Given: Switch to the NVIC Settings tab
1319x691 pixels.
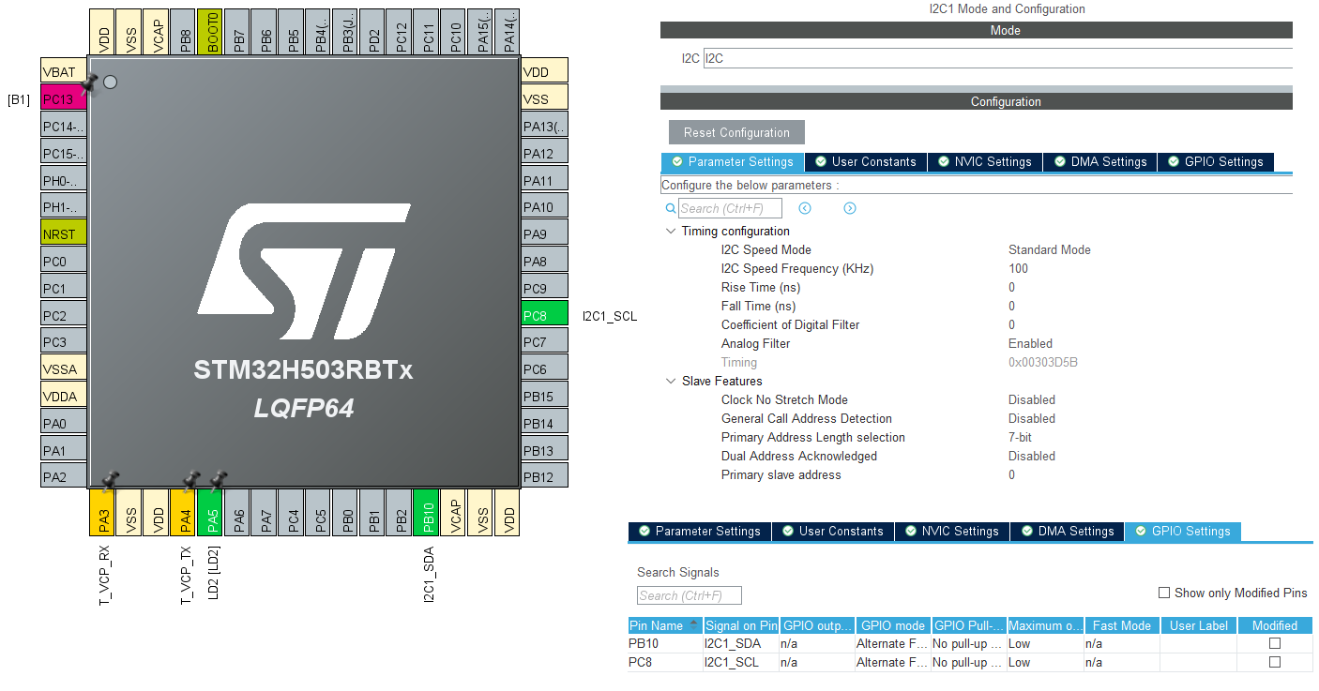Looking at the screenshot, I should point(984,161).
